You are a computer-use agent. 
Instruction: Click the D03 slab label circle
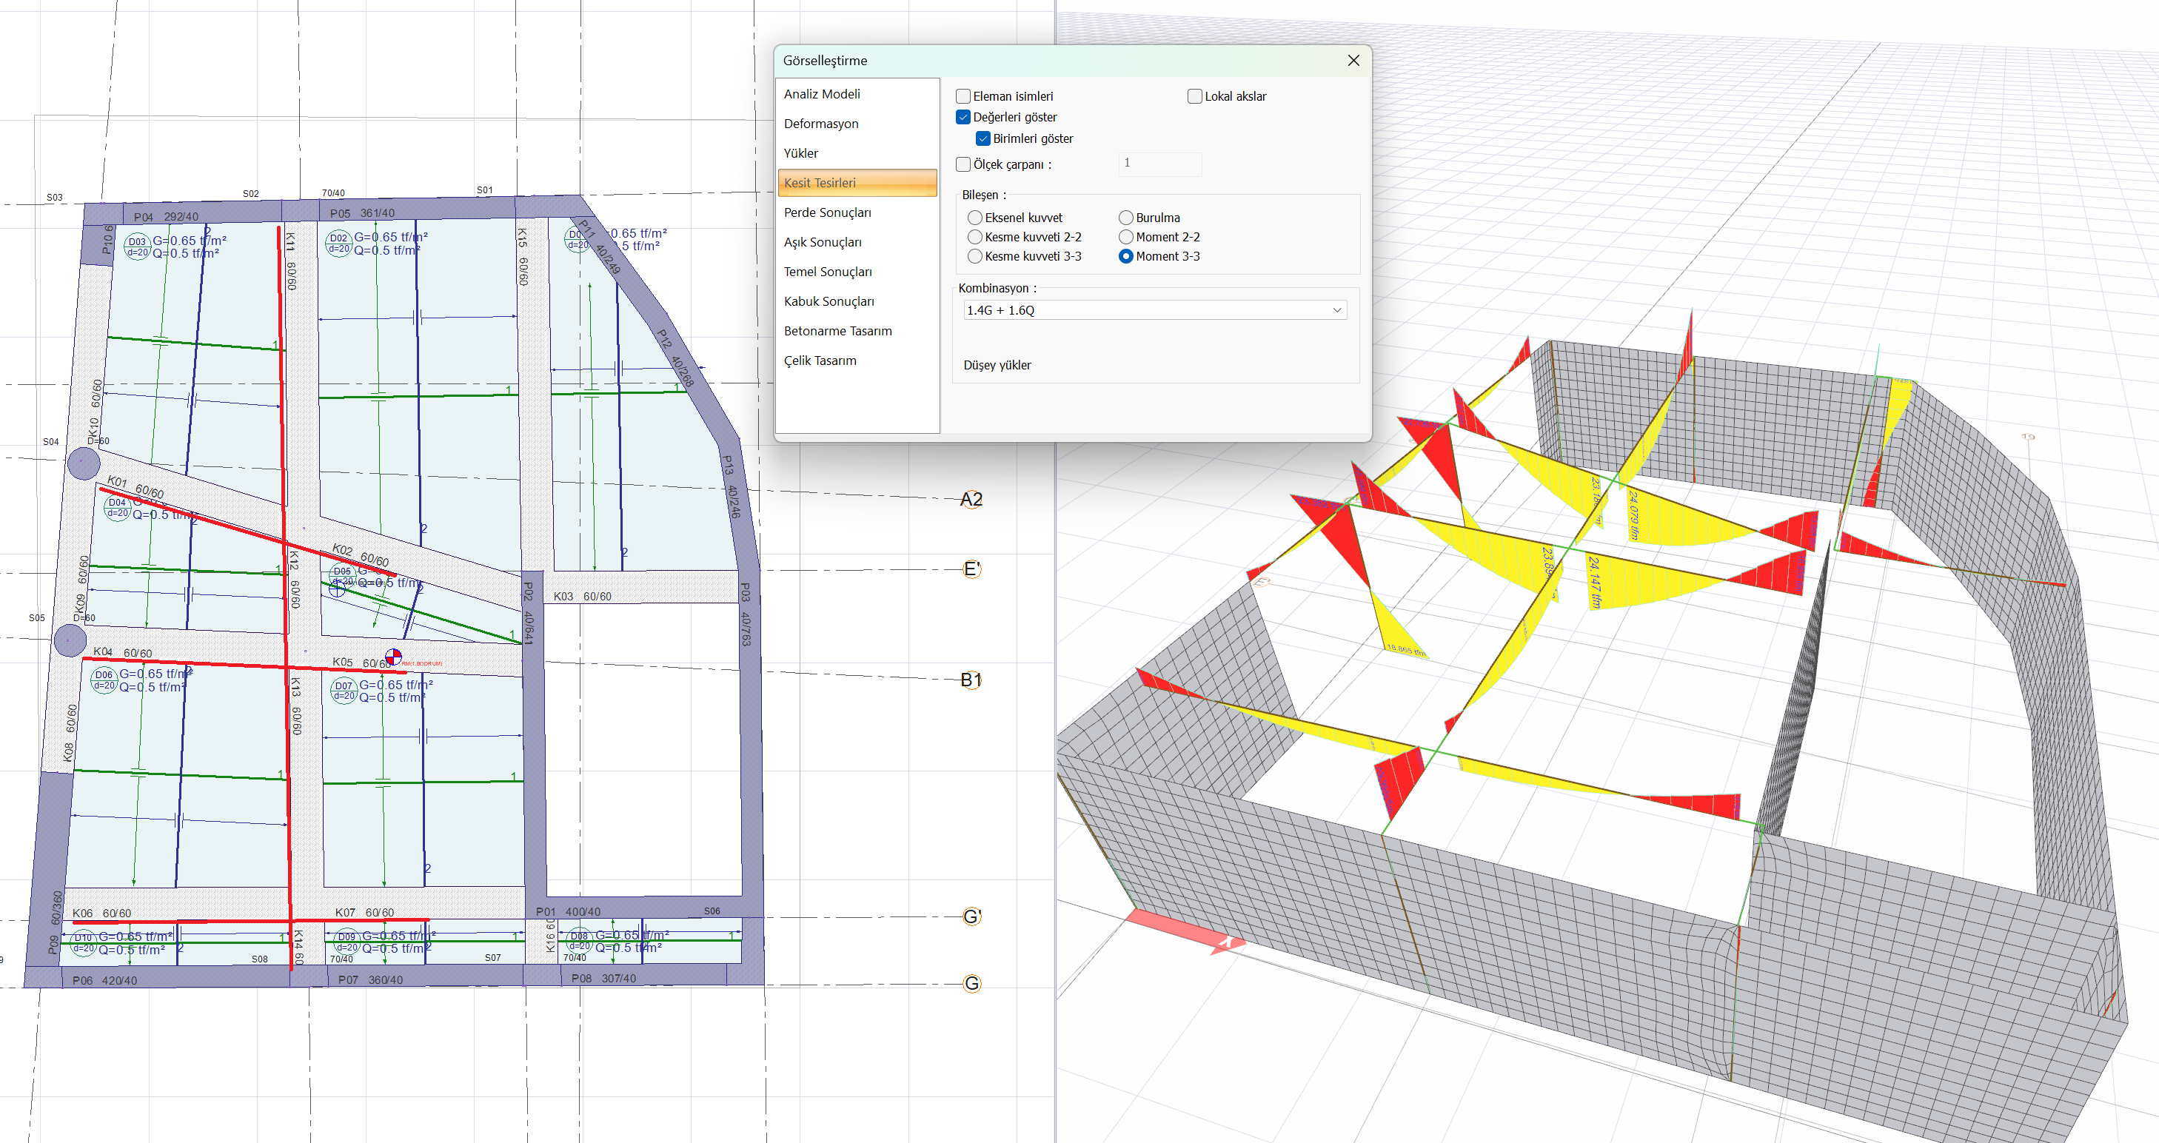tap(137, 247)
